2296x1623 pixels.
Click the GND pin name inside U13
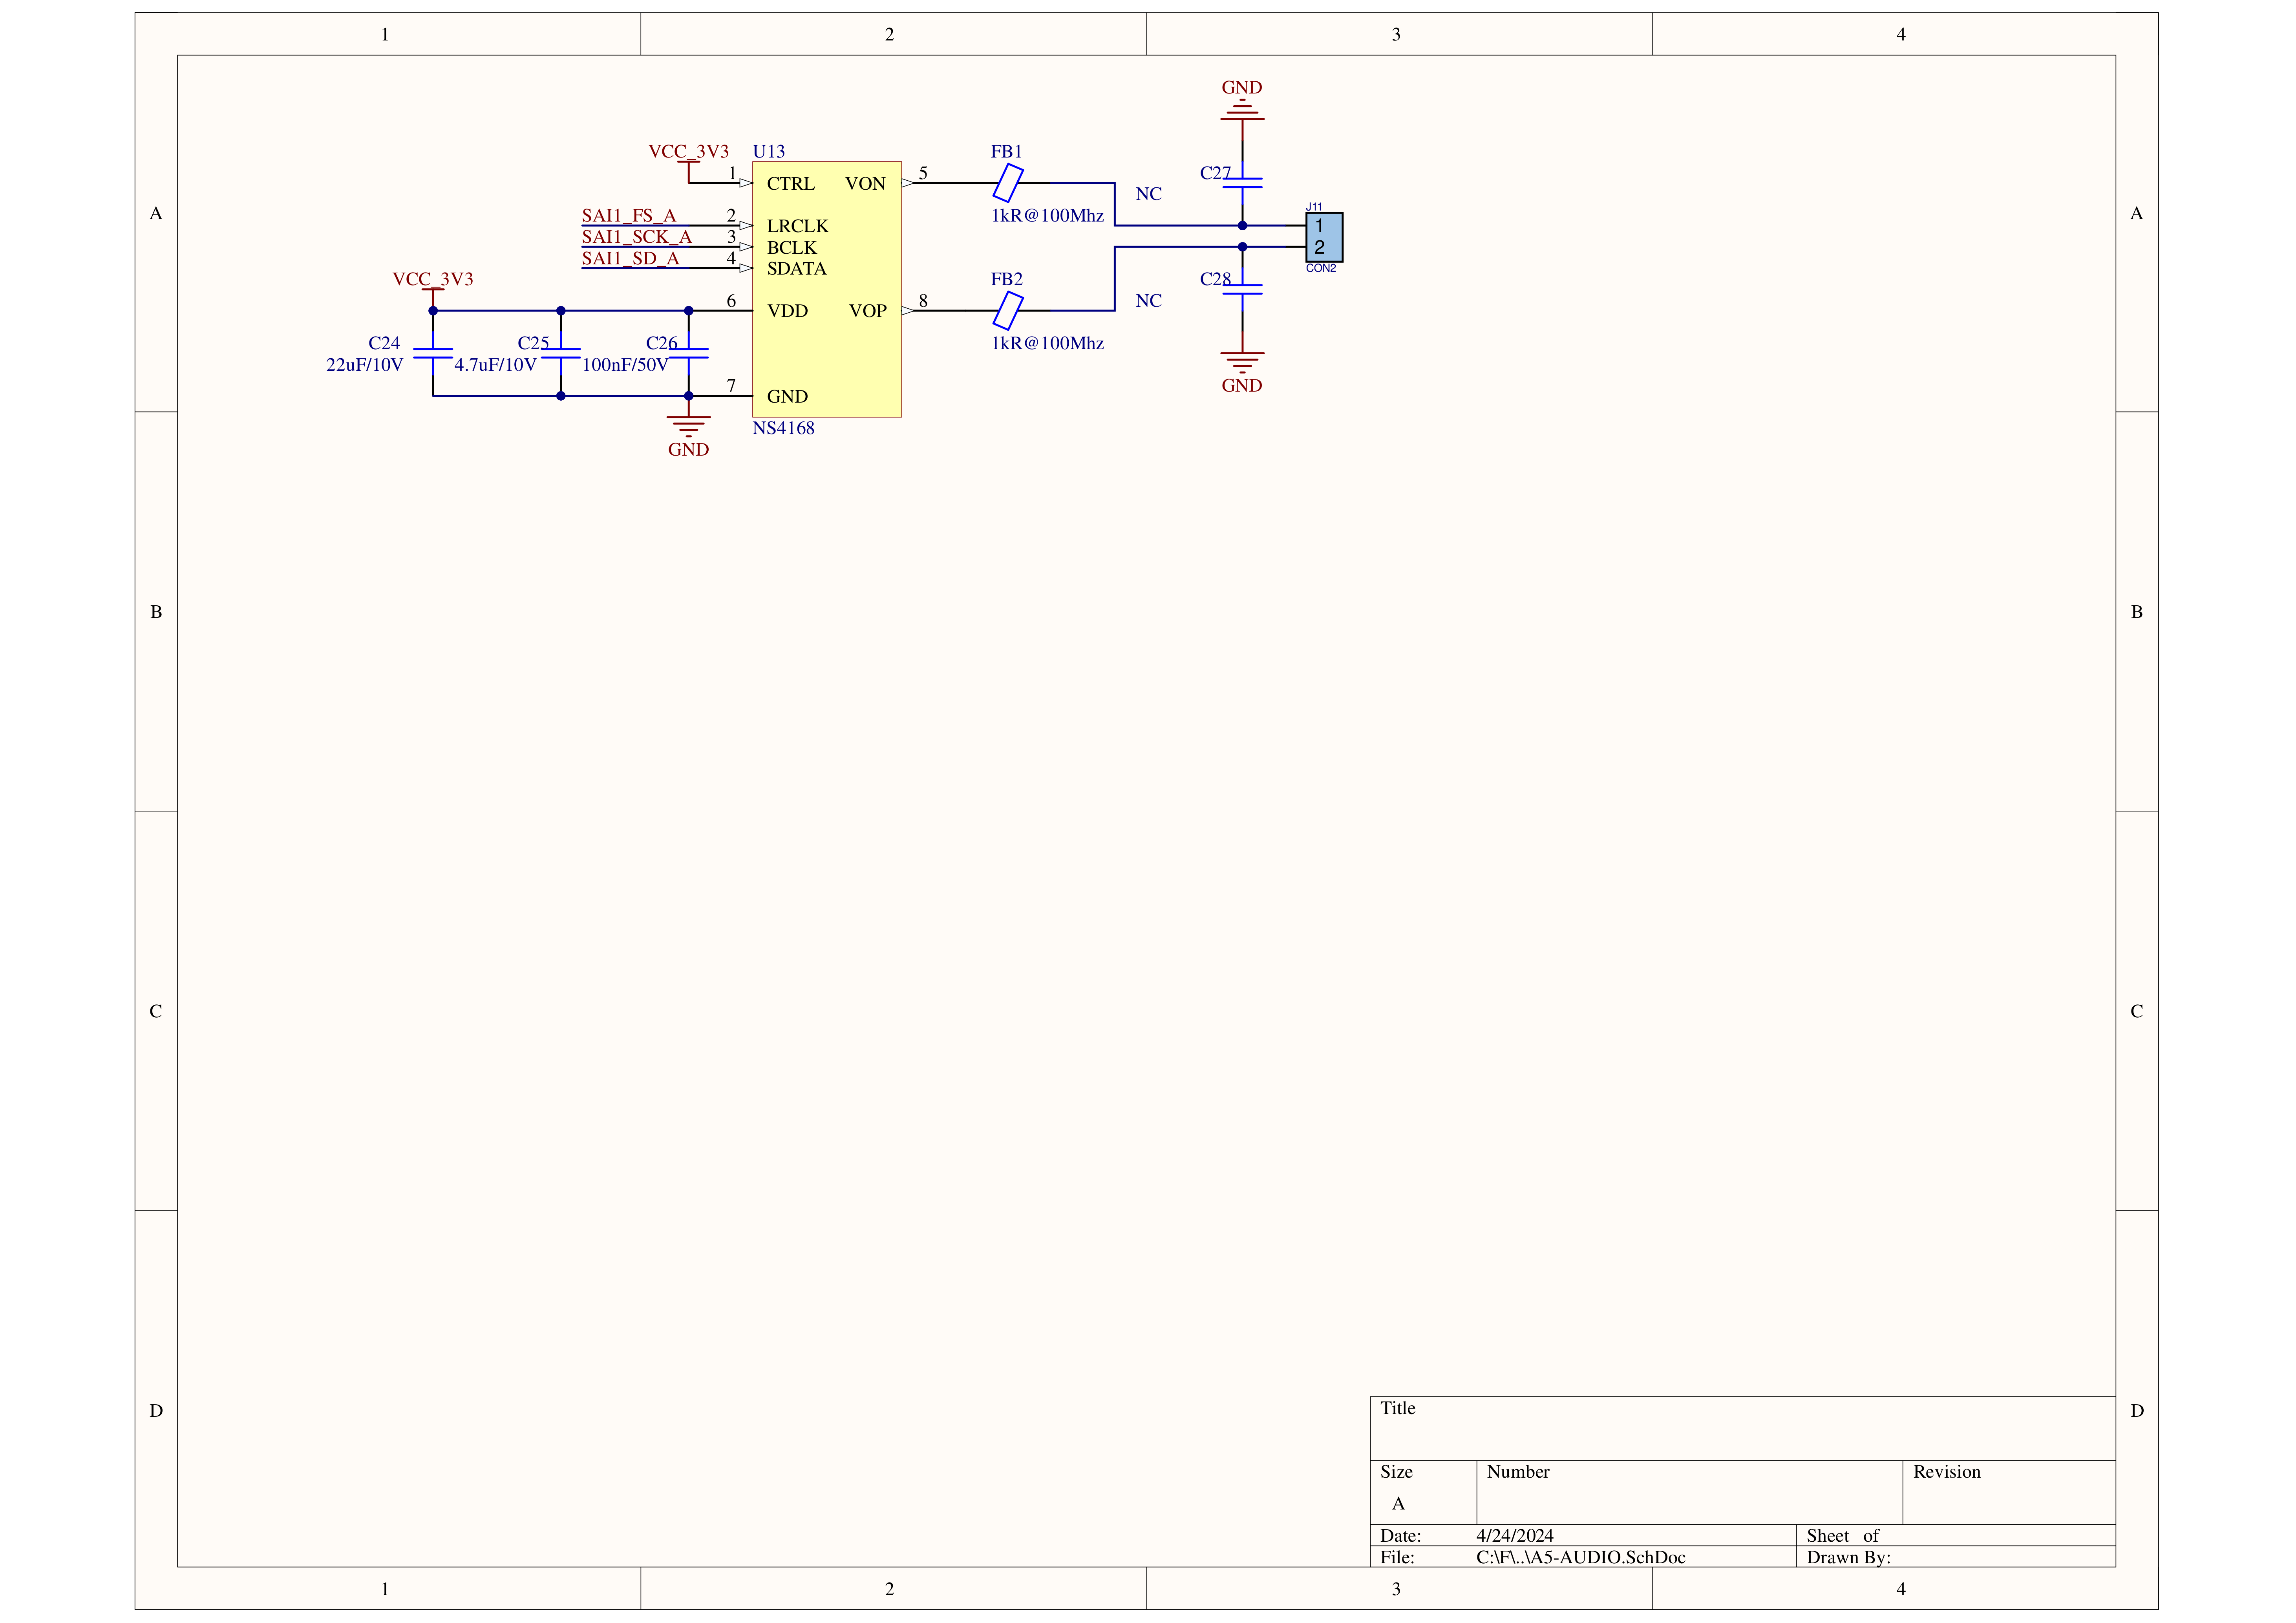tap(788, 397)
